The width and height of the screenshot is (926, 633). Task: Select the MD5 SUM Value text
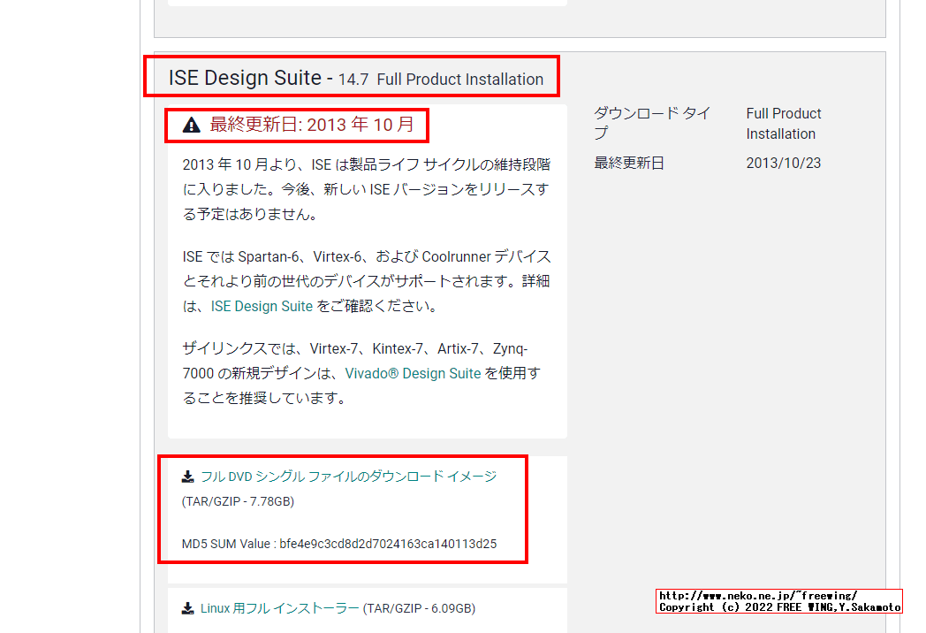point(339,544)
